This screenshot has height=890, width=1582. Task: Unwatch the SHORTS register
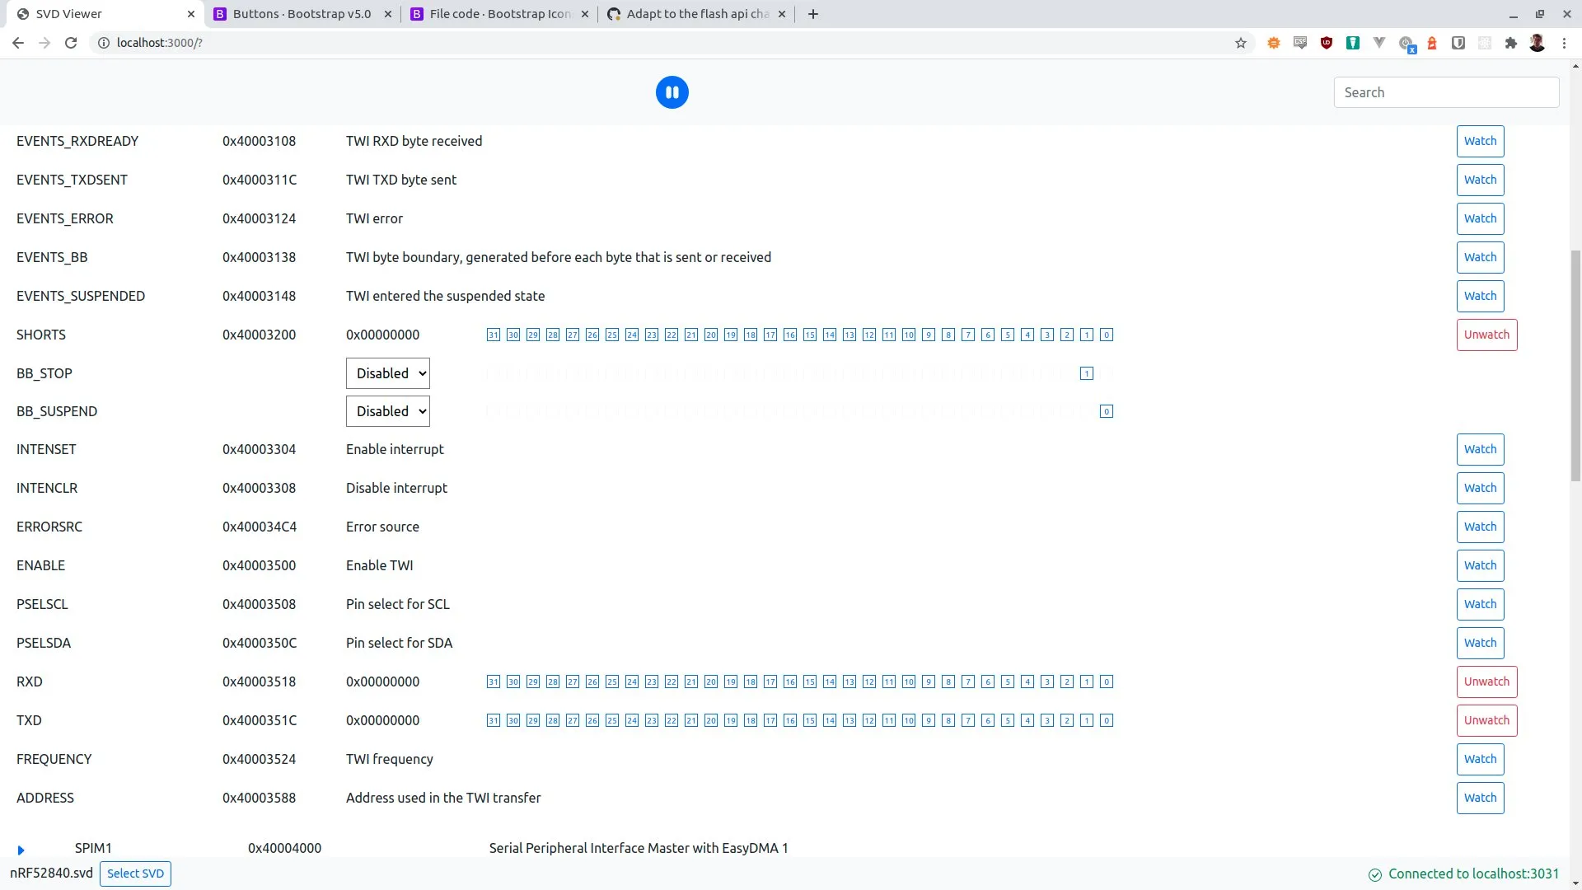(1486, 335)
